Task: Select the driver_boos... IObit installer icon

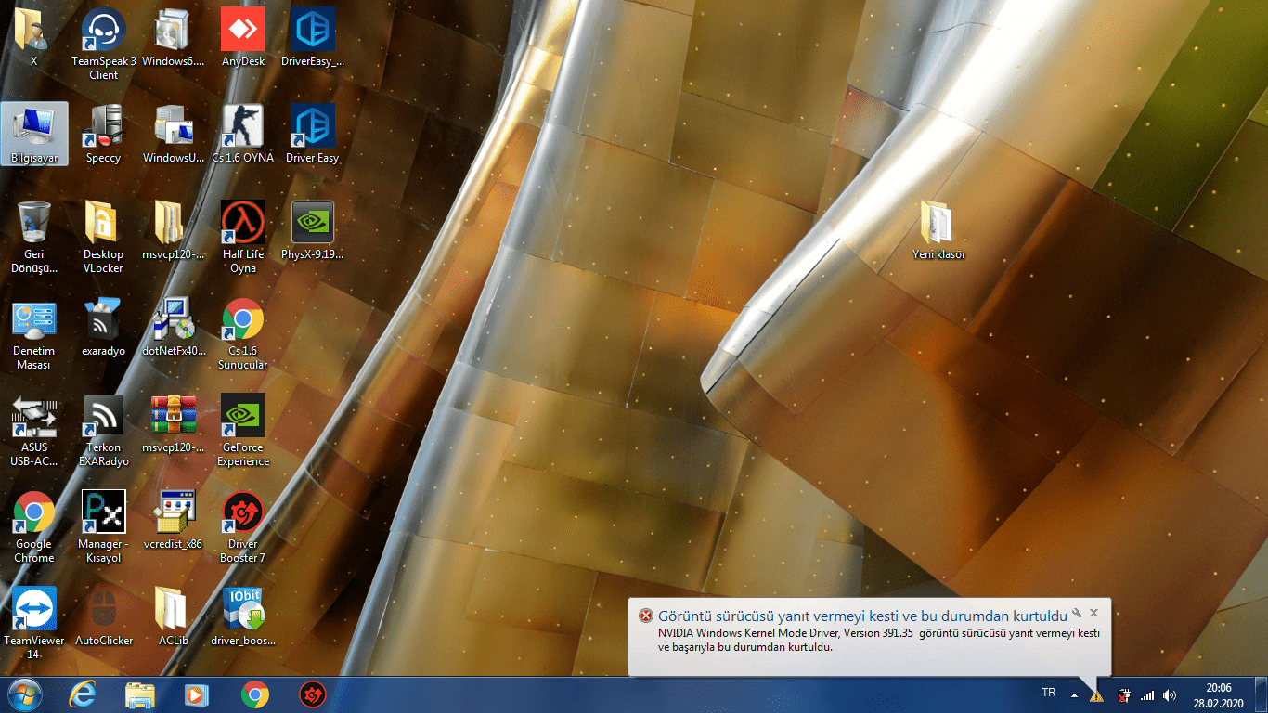Action: click(243, 616)
